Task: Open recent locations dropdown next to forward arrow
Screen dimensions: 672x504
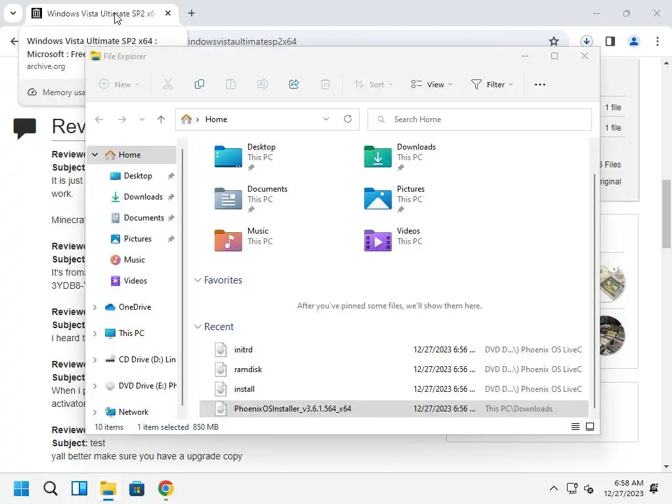Action: 142,119
